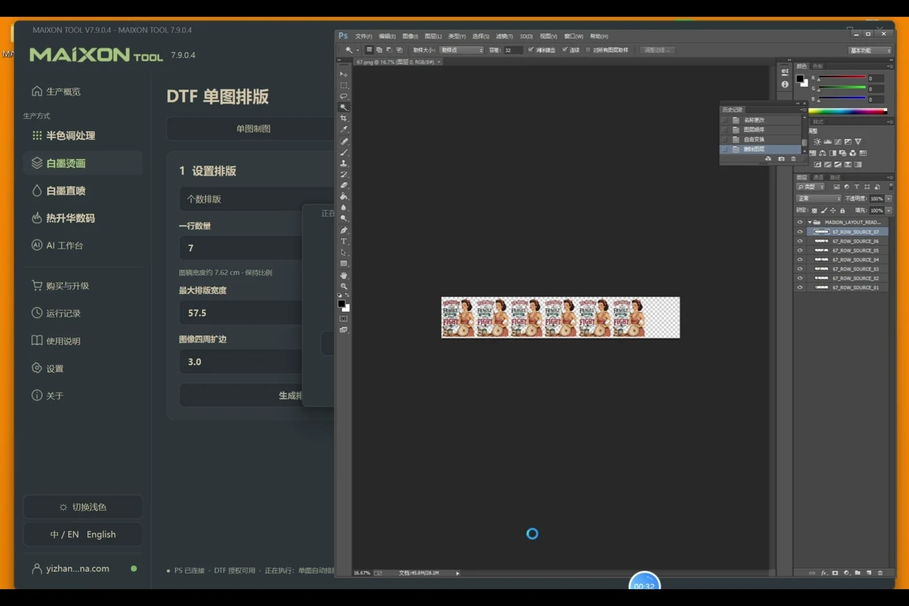Enable 对所有图层取样 checkbox
Screen dimensions: 909x606
click(x=588, y=50)
